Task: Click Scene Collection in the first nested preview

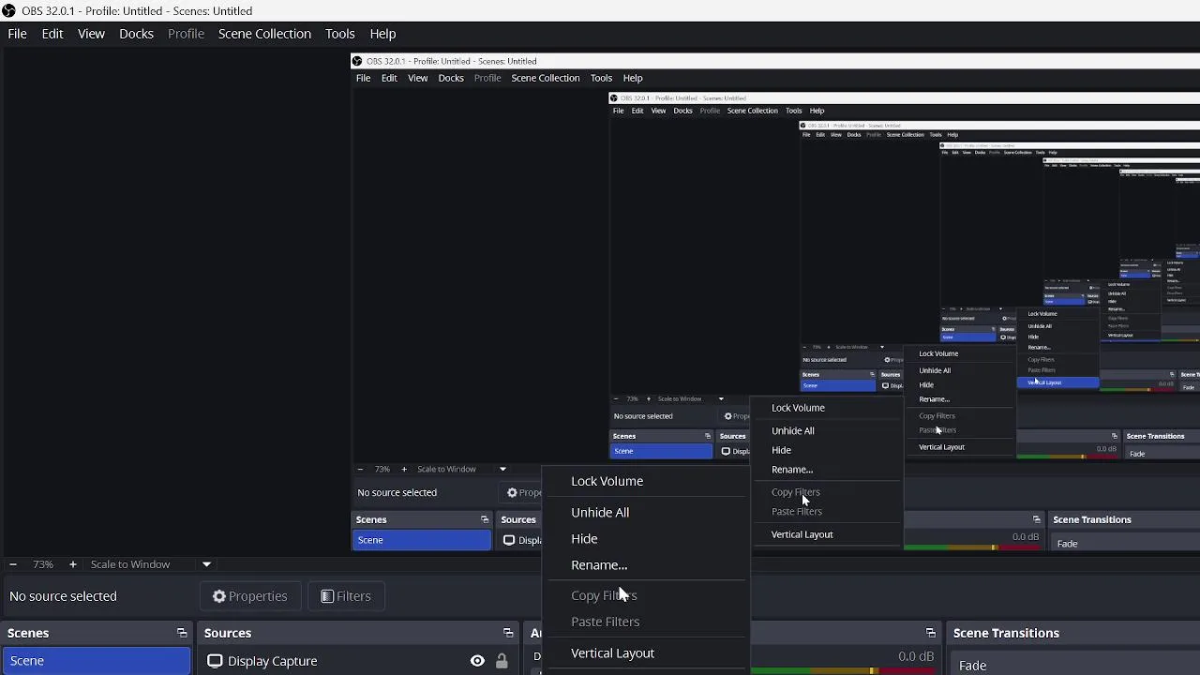Action: tap(546, 79)
